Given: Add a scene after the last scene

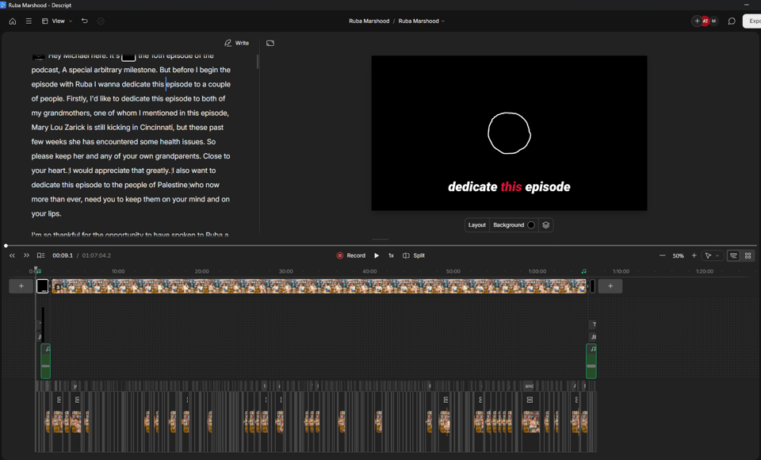Looking at the screenshot, I should pos(610,286).
